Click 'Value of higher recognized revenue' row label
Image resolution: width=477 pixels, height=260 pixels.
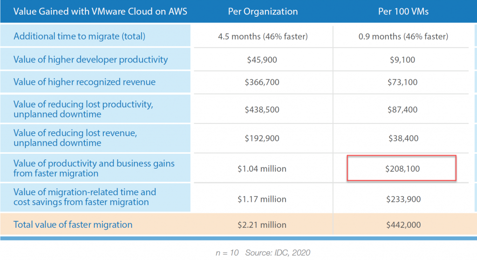(84, 82)
